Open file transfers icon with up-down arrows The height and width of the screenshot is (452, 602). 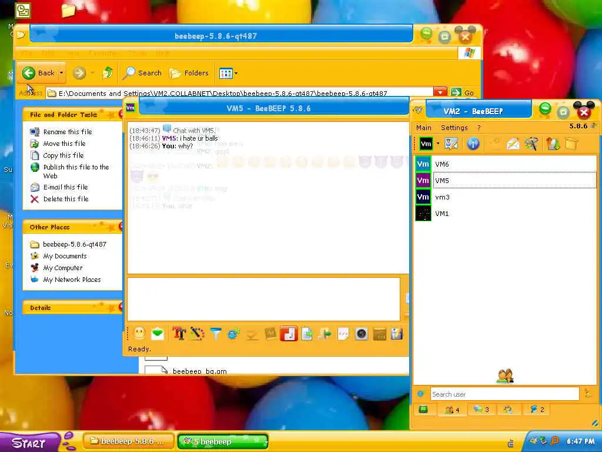[553, 144]
